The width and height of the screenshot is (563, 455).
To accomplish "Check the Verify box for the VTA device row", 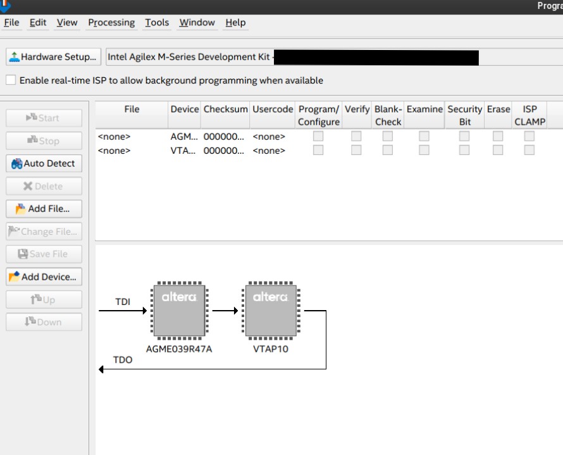I will (357, 150).
